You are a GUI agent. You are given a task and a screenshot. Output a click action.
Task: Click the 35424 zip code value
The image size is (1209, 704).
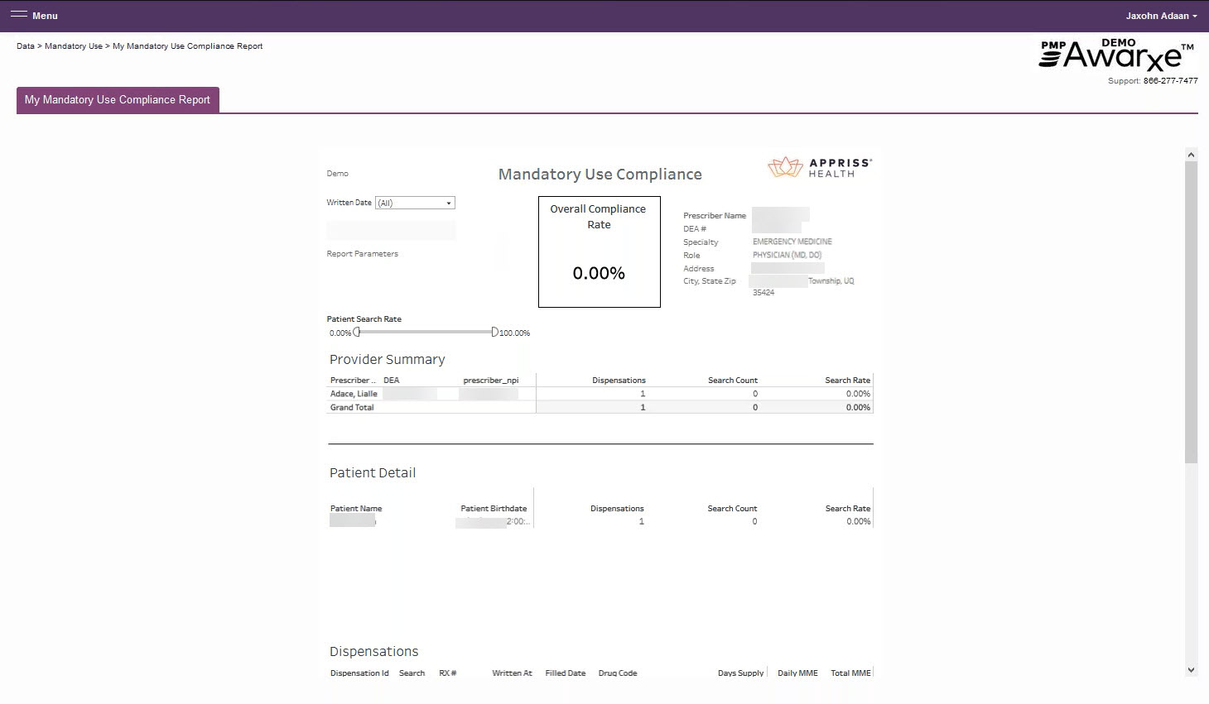click(x=763, y=293)
